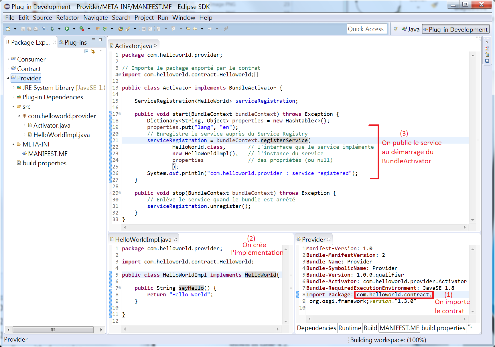Toggle Show Whitespace Characters
The image size is (495, 347).
coord(150,29)
